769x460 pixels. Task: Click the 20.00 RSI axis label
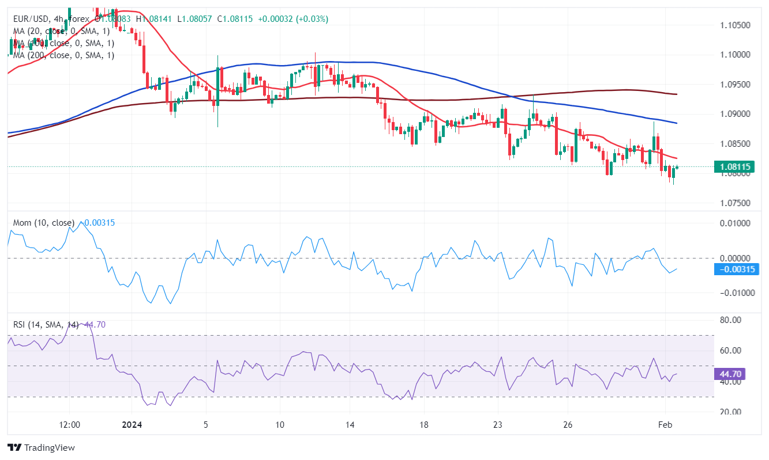(x=730, y=412)
